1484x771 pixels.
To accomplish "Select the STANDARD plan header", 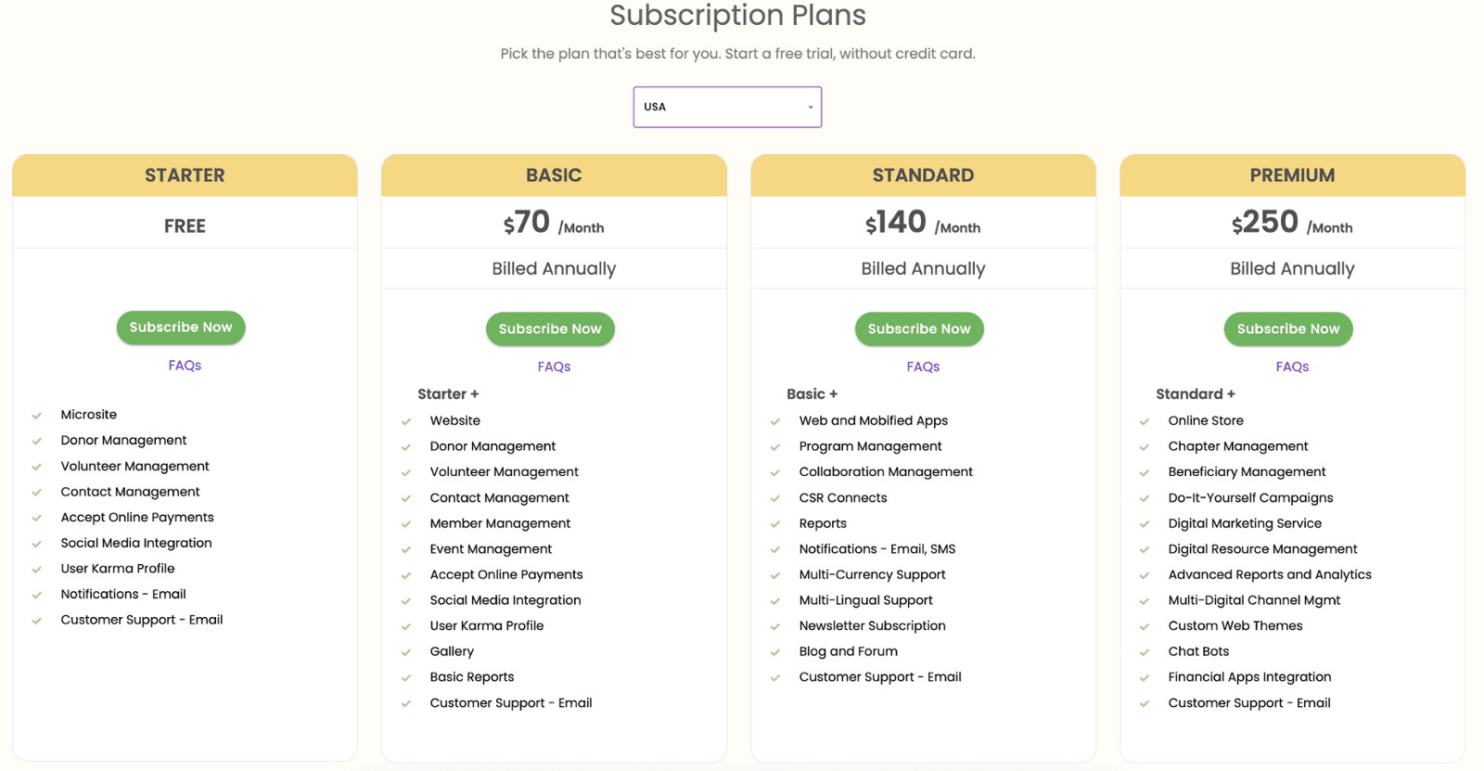I will click(x=923, y=175).
